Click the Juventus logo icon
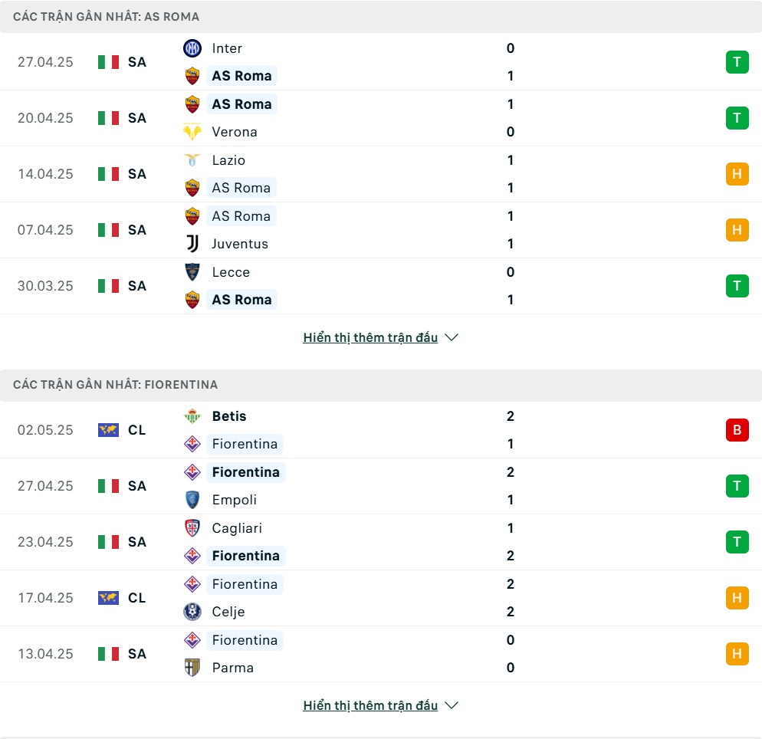 pos(192,244)
